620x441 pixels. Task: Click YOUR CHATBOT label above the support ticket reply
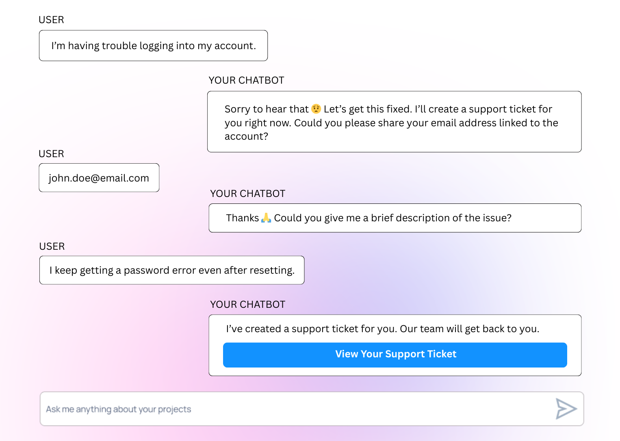247,305
